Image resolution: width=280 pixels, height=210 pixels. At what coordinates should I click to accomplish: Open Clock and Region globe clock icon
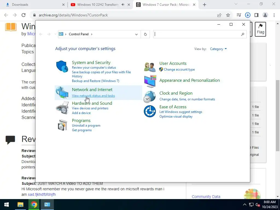[150, 97]
